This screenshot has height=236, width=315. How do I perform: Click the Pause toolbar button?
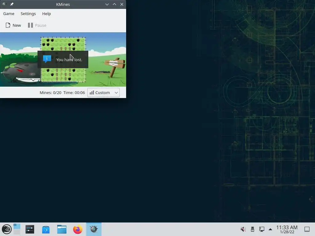coord(37,25)
